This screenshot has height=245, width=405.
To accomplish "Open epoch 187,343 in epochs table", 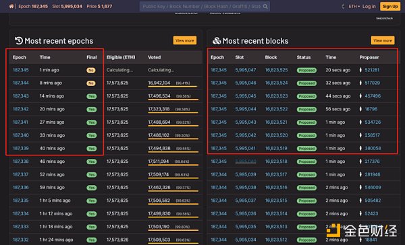I will tap(21, 96).
